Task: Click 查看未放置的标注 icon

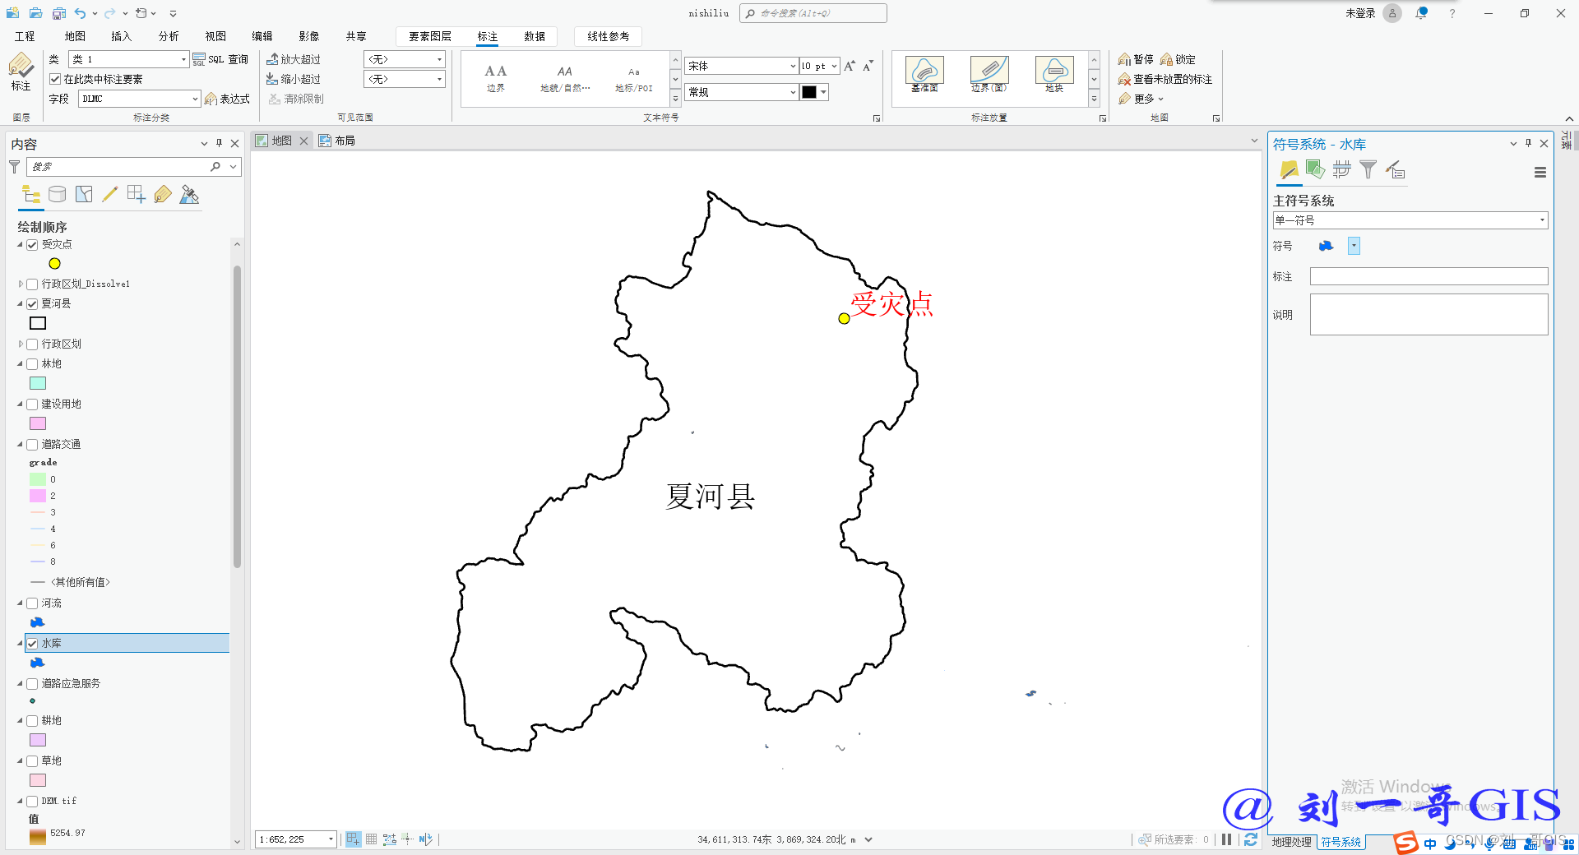Action: point(1124,79)
